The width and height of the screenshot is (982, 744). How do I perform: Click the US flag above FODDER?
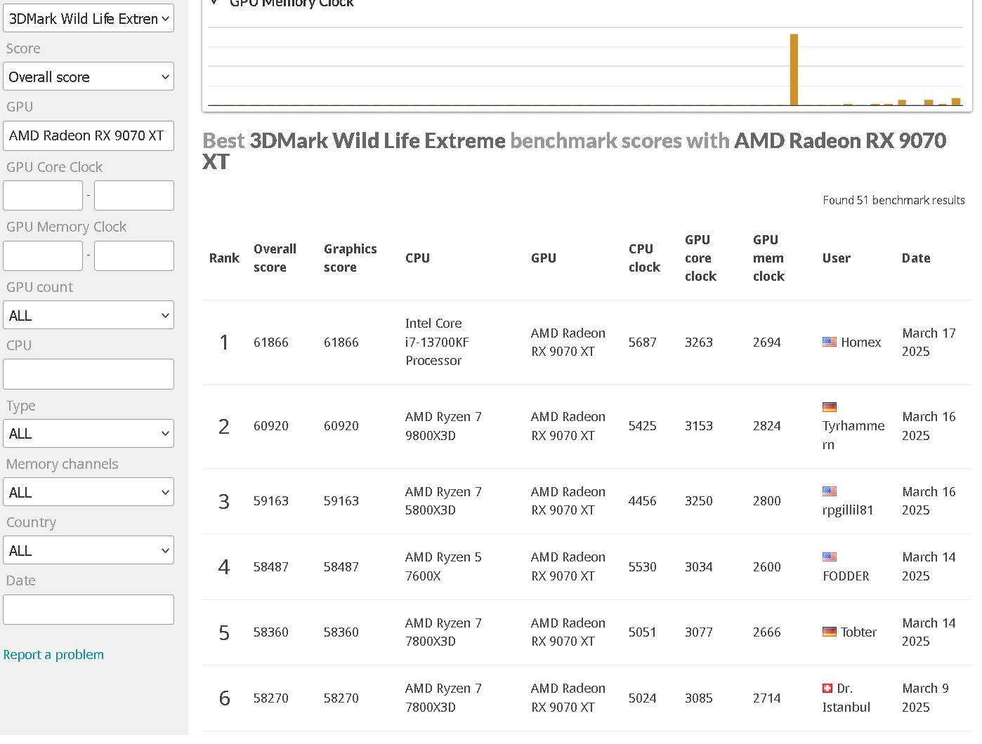click(x=829, y=557)
